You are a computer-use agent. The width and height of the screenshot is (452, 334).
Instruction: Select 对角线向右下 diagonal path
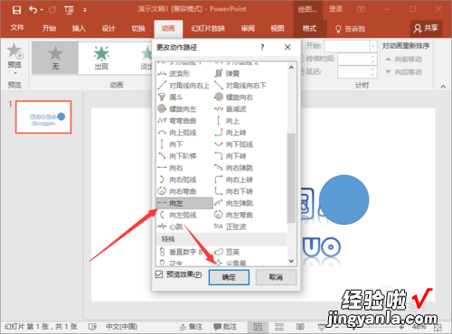point(240,86)
